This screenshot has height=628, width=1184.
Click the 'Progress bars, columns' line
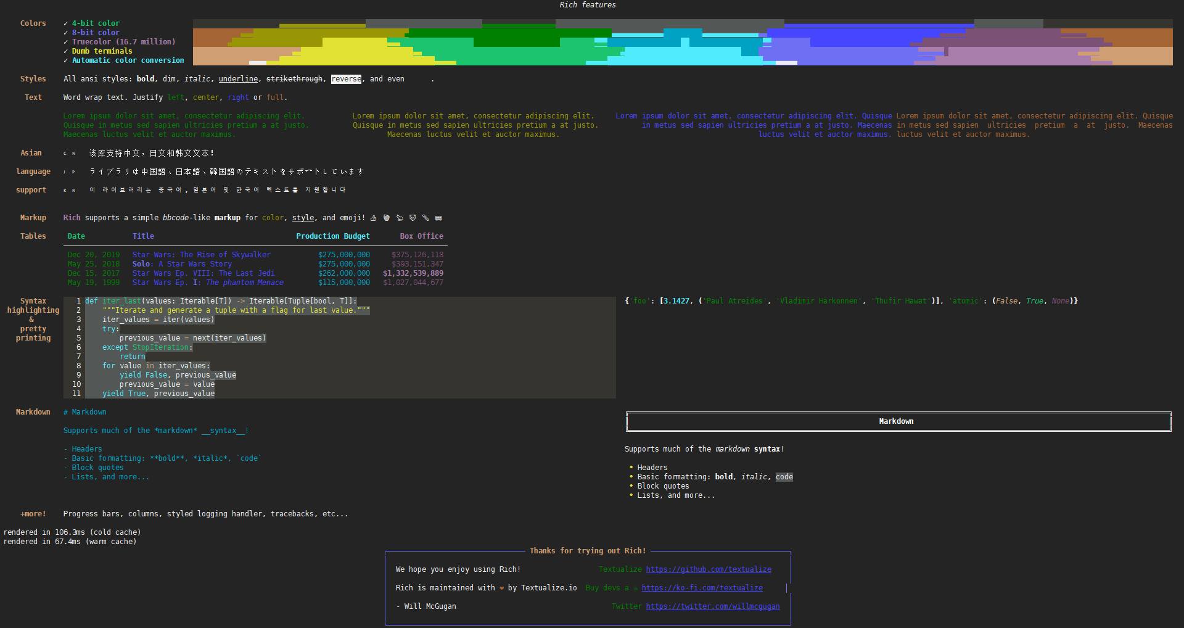coord(205,514)
